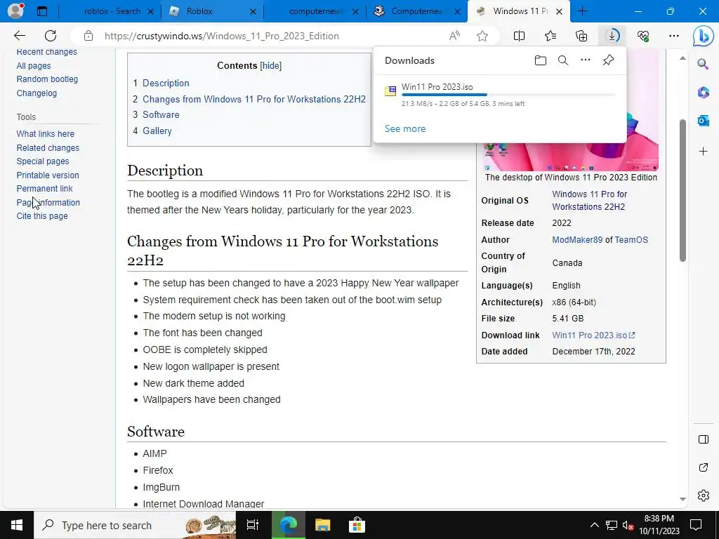
Task: Open sidebar settings gear icon
Action: click(703, 495)
